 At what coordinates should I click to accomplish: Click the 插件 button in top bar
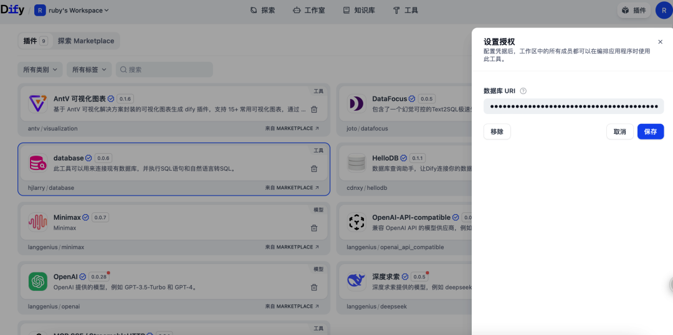click(634, 11)
